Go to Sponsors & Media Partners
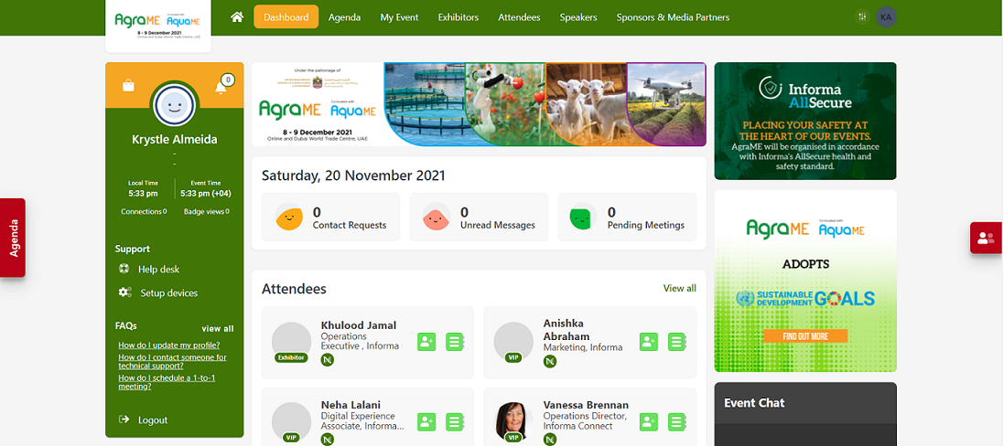This screenshot has height=446, width=1003. point(673,16)
